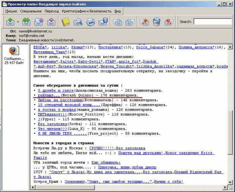
Task: Click the 'СРОЧНО!!!!!' link
Action: click(102, 148)
